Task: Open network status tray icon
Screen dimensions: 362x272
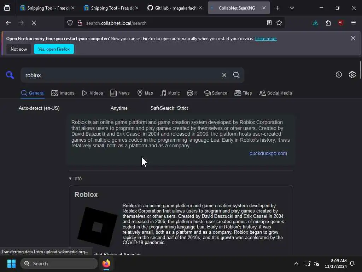Action: (x=307, y=263)
